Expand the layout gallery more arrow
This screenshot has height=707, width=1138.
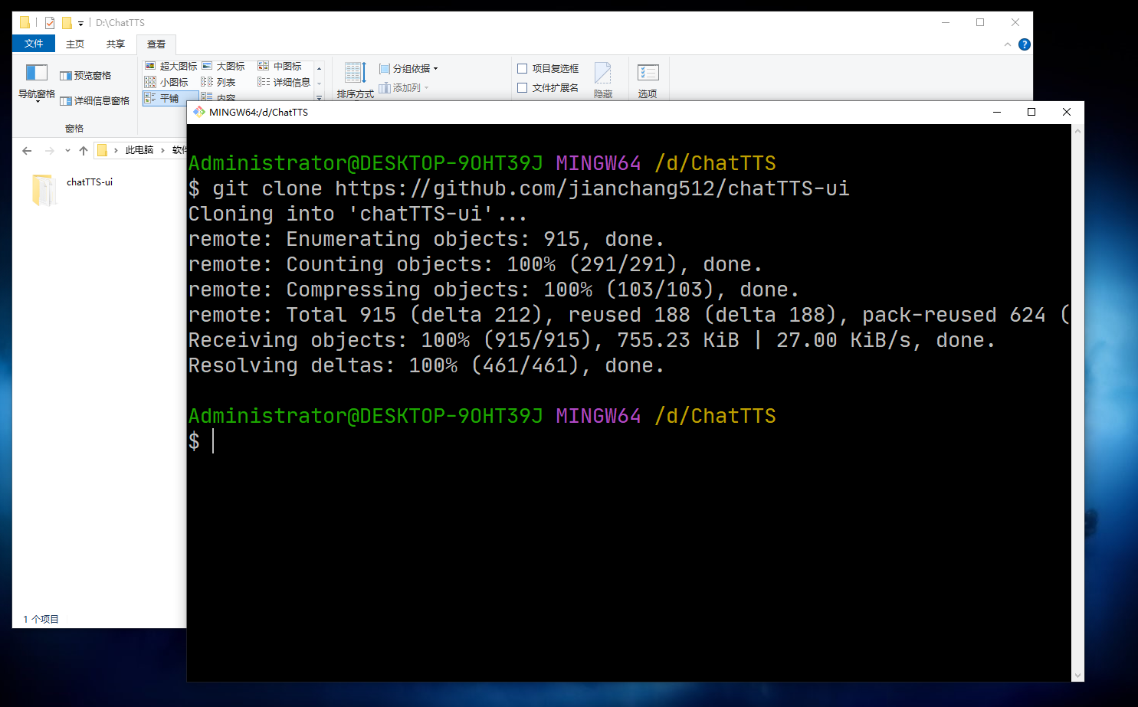click(x=320, y=97)
